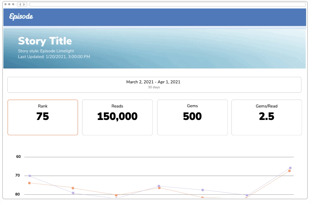This screenshot has height=202, width=311.
Task: Switch to the Gems/Read metric view
Action: tap(267, 117)
